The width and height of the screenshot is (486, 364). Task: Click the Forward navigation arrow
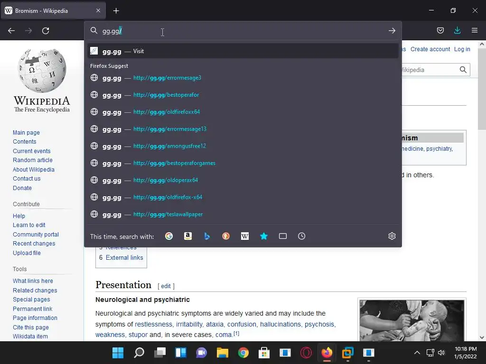28,31
